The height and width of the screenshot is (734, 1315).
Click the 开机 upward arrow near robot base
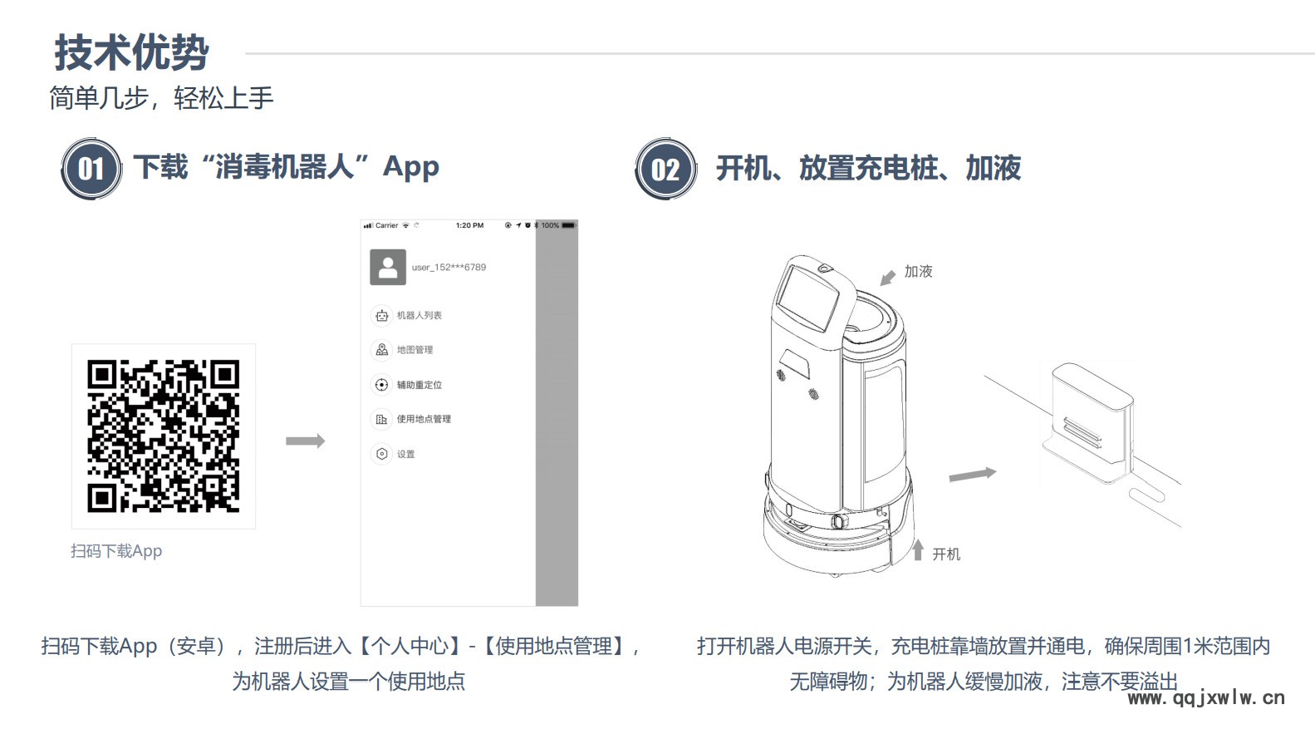[918, 549]
